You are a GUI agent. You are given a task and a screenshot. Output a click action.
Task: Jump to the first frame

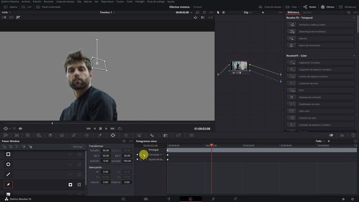(x=89, y=128)
